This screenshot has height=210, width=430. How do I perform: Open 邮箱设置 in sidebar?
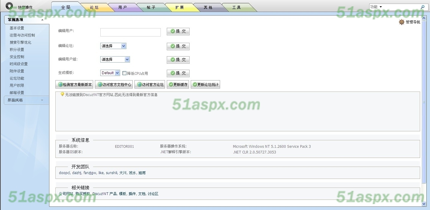click(17, 93)
